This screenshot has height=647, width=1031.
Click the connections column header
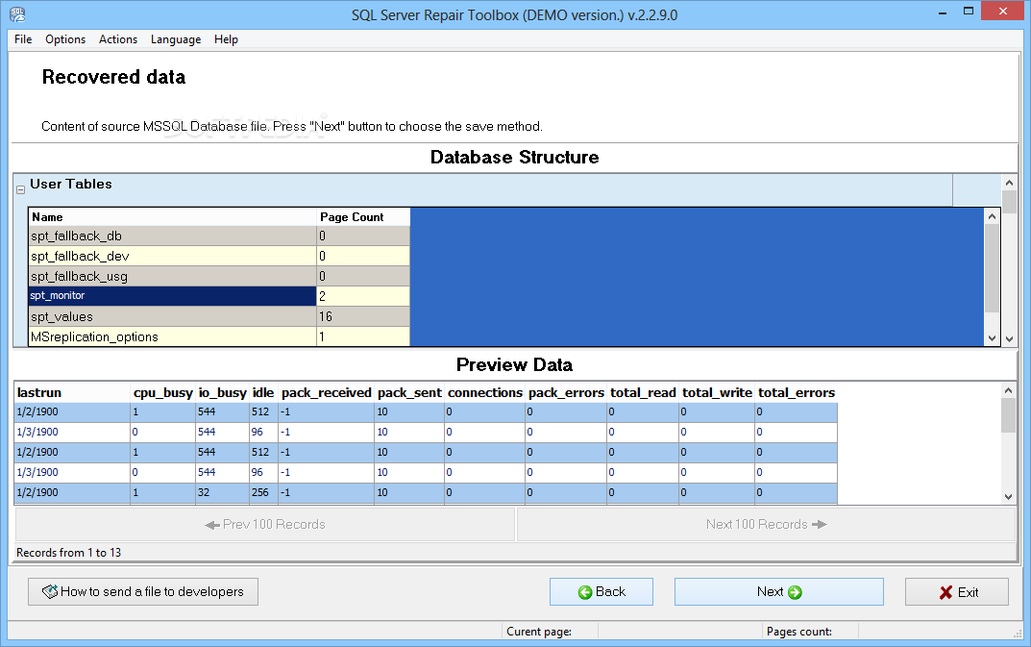pyautogui.click(x=484, y=393)
